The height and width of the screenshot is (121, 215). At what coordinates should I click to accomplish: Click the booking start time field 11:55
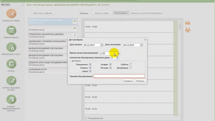pos(108,53)
